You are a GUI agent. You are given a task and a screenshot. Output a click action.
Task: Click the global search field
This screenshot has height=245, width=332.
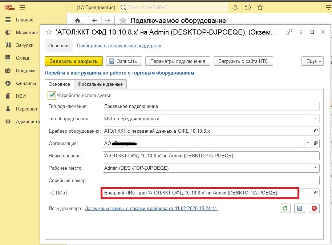pyautogui.click(x=174, y=7)
